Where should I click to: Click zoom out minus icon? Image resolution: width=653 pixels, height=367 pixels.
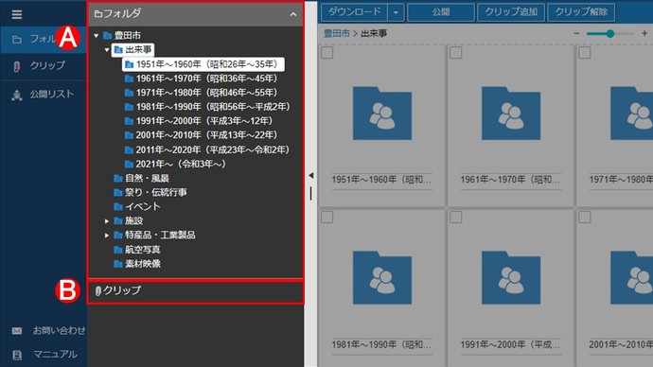point(576,33)
